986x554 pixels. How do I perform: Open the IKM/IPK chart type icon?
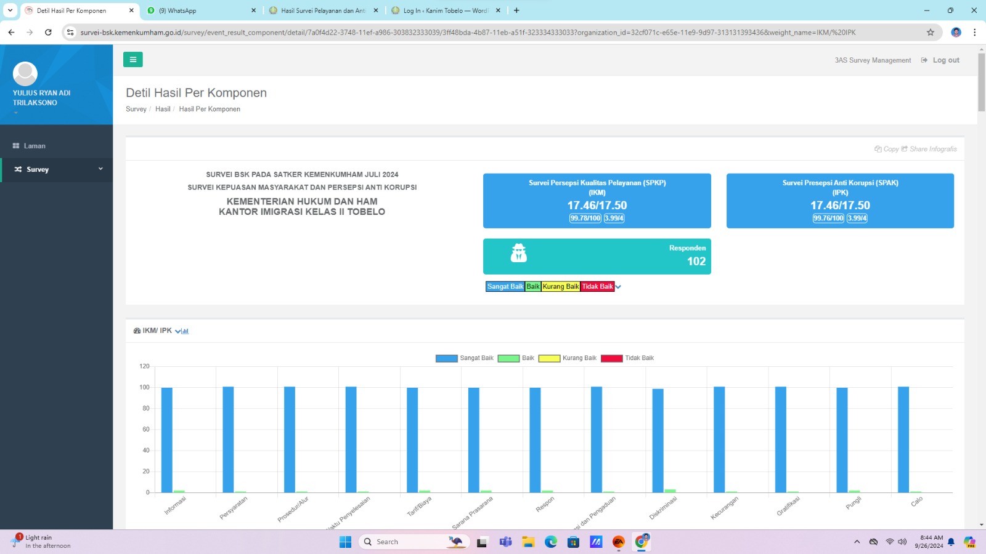point(185,331)
